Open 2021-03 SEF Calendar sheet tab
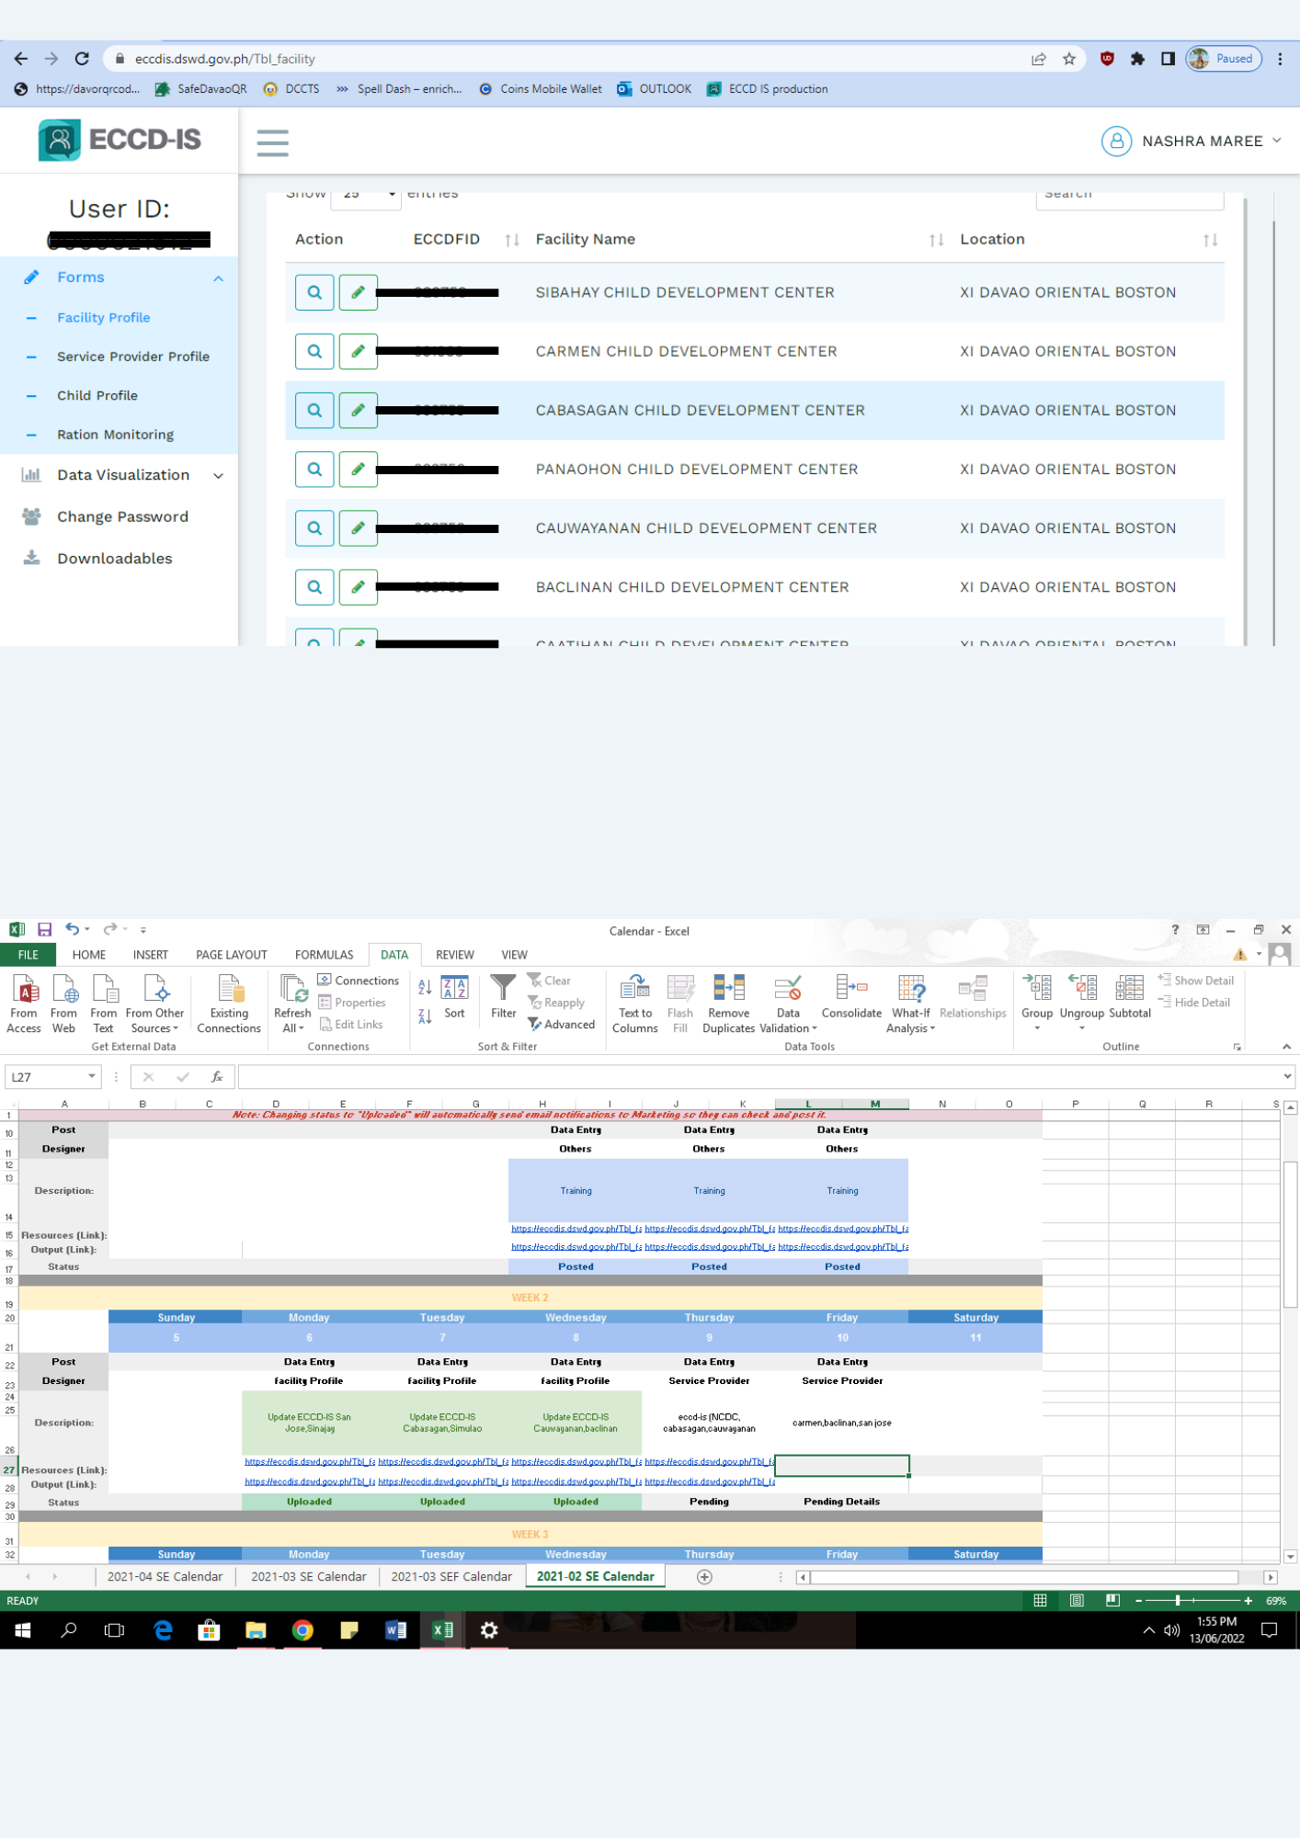 point(451,1577)
